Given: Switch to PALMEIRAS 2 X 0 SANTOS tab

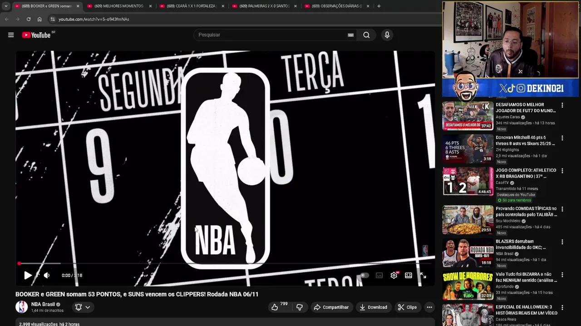Looking at the screenshot, I should pyautogui.click(x=264, y=6).
